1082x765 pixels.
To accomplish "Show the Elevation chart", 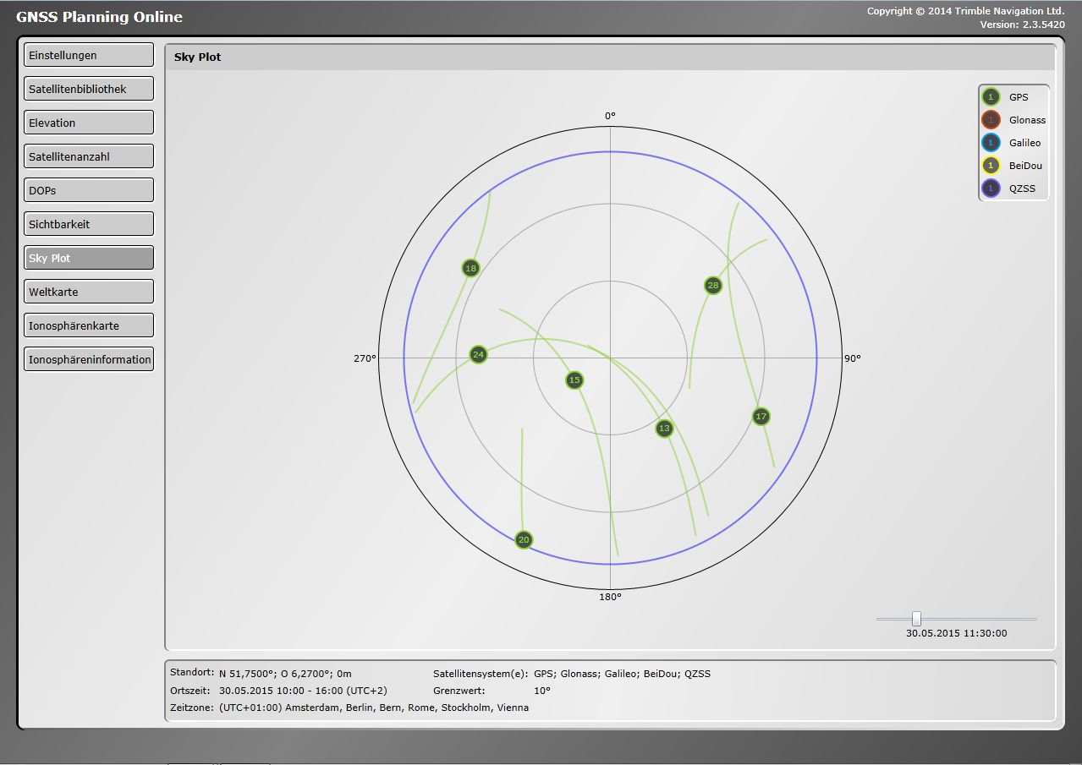I will [89, 123].
